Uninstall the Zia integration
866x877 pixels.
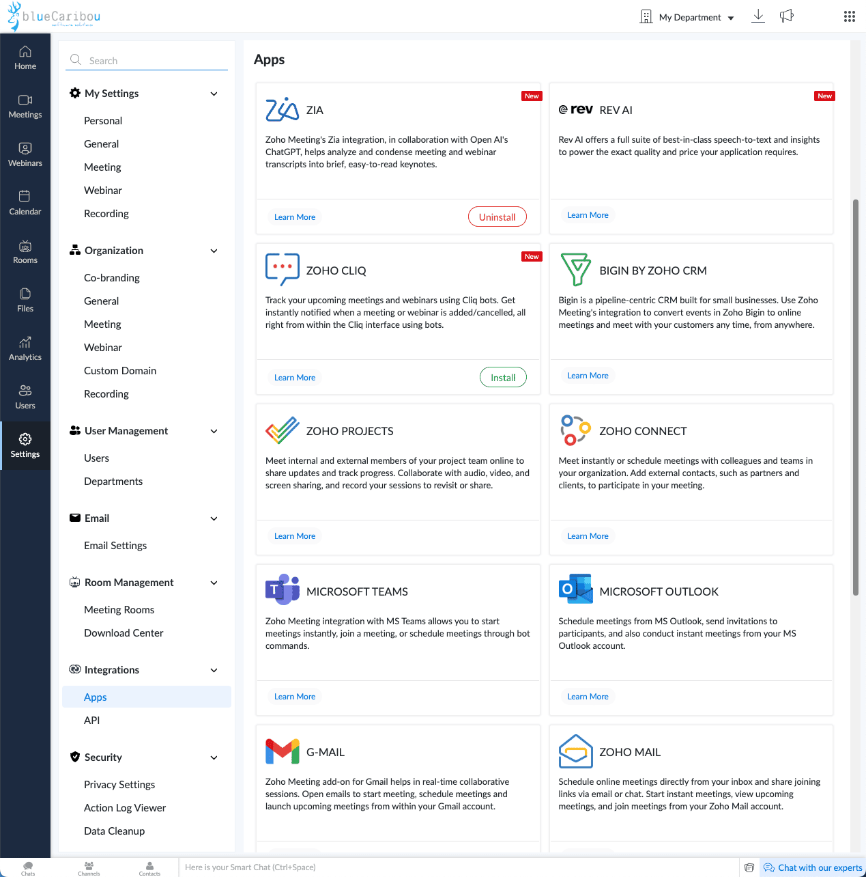pos(497,217)
